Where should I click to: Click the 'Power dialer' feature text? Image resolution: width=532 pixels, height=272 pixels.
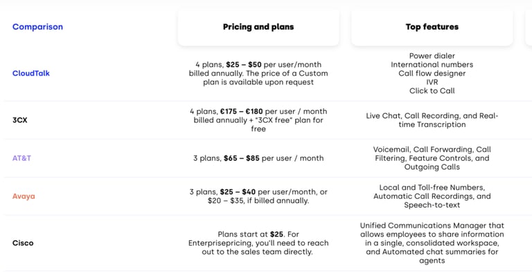pos(432,56)
